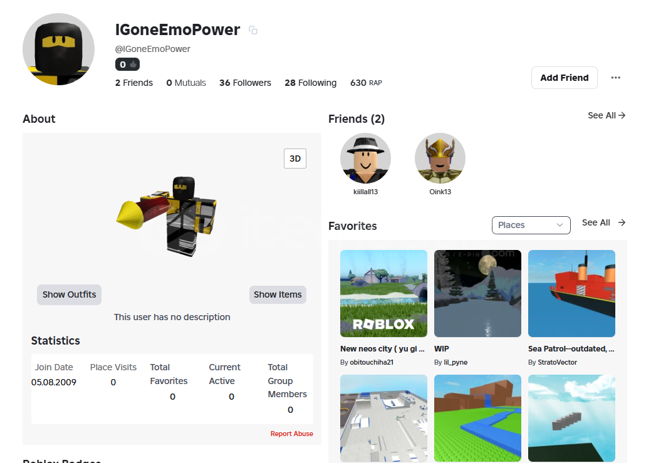
Task: Click the Report Abuse link
Action: (x=292, y=434)
